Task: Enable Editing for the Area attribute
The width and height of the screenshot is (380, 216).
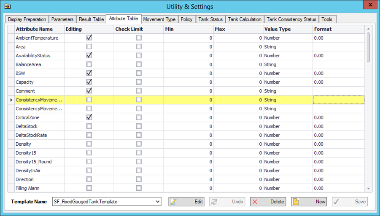Action: 89,47
